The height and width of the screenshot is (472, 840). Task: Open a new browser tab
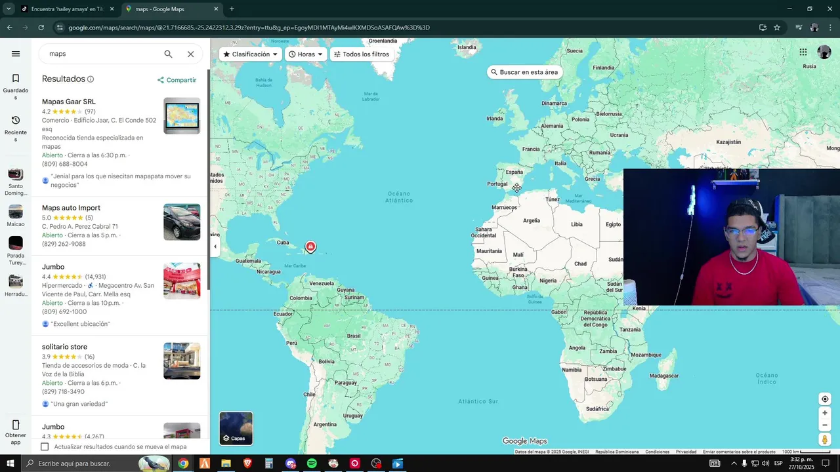232,9
